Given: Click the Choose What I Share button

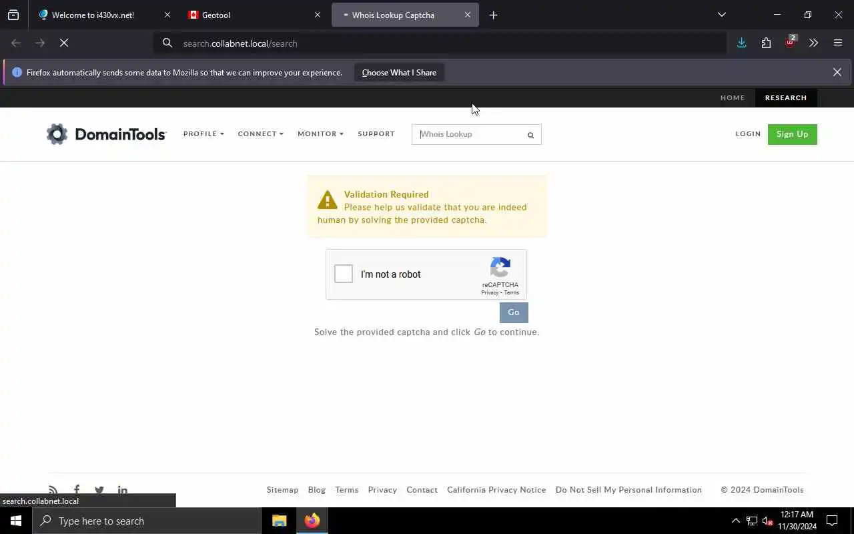Looking at the screenshot, I should coord(399,72).
